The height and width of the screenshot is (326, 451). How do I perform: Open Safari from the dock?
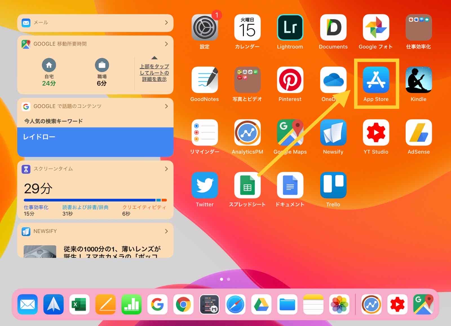[235, 304]
